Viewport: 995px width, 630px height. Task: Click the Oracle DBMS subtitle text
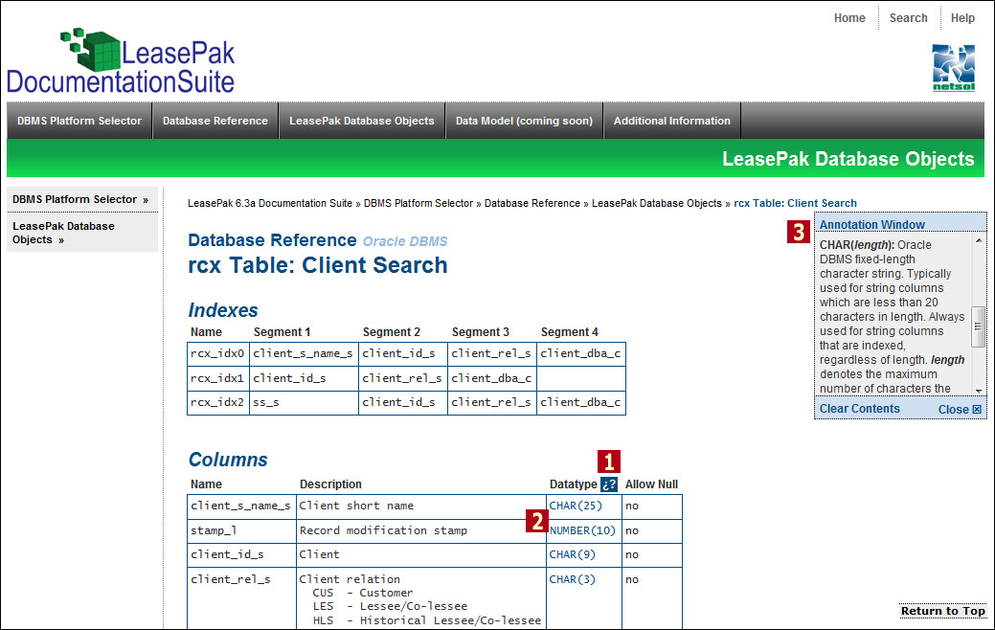405,241
